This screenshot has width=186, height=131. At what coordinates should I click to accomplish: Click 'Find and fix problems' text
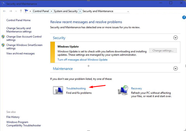point(79,93)
